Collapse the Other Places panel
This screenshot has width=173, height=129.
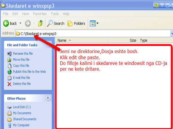48,98
